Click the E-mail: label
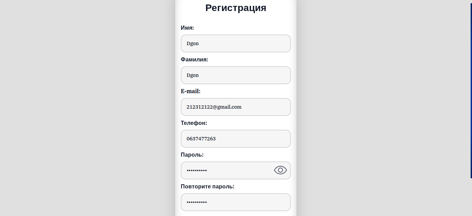The width and height of the screenshot is (472, 216). 190,91
